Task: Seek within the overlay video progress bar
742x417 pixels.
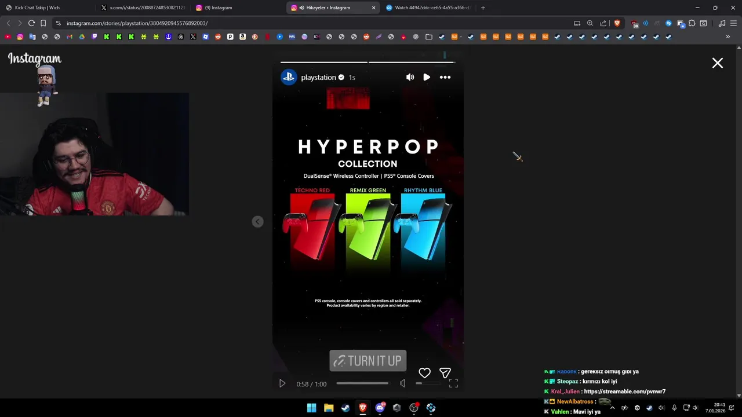Action: 362,383
